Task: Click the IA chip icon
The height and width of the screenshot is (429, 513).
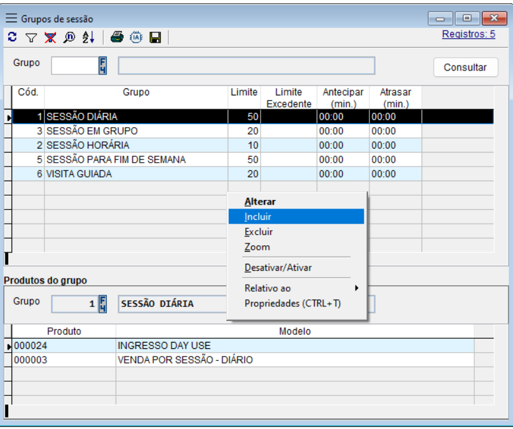Action: tap(135, 37)
